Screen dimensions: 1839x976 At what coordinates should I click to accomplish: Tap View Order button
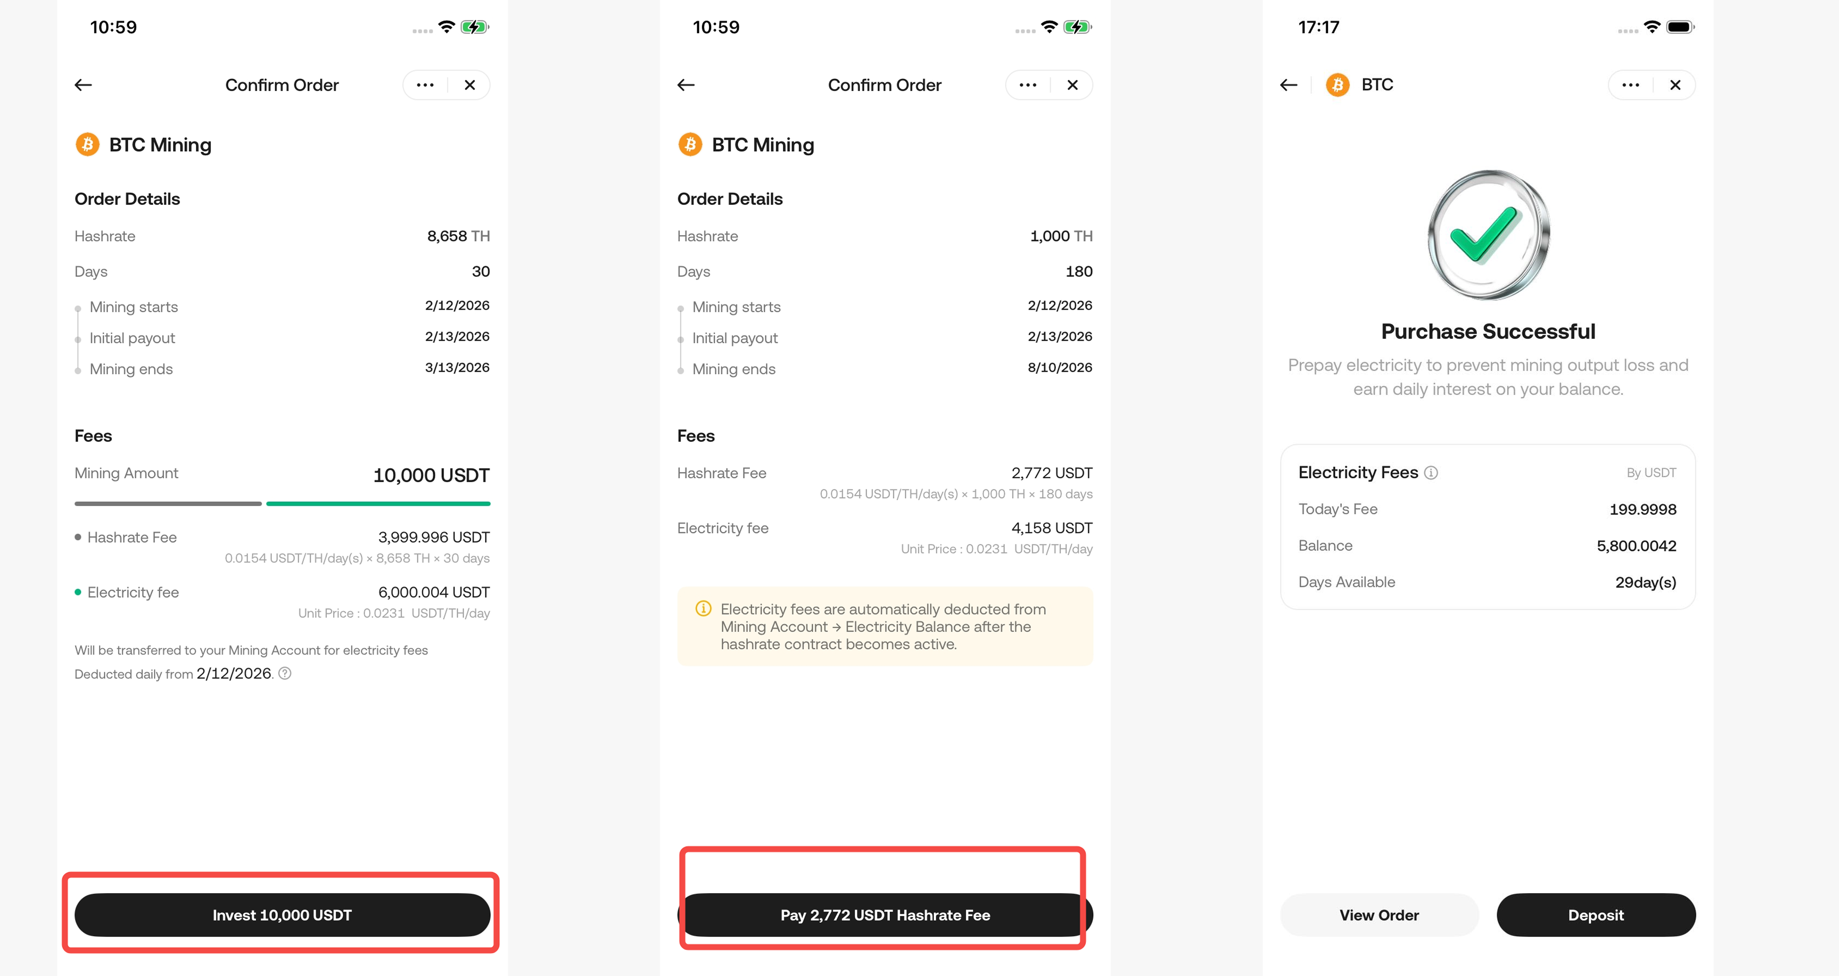coord(1379,915)
